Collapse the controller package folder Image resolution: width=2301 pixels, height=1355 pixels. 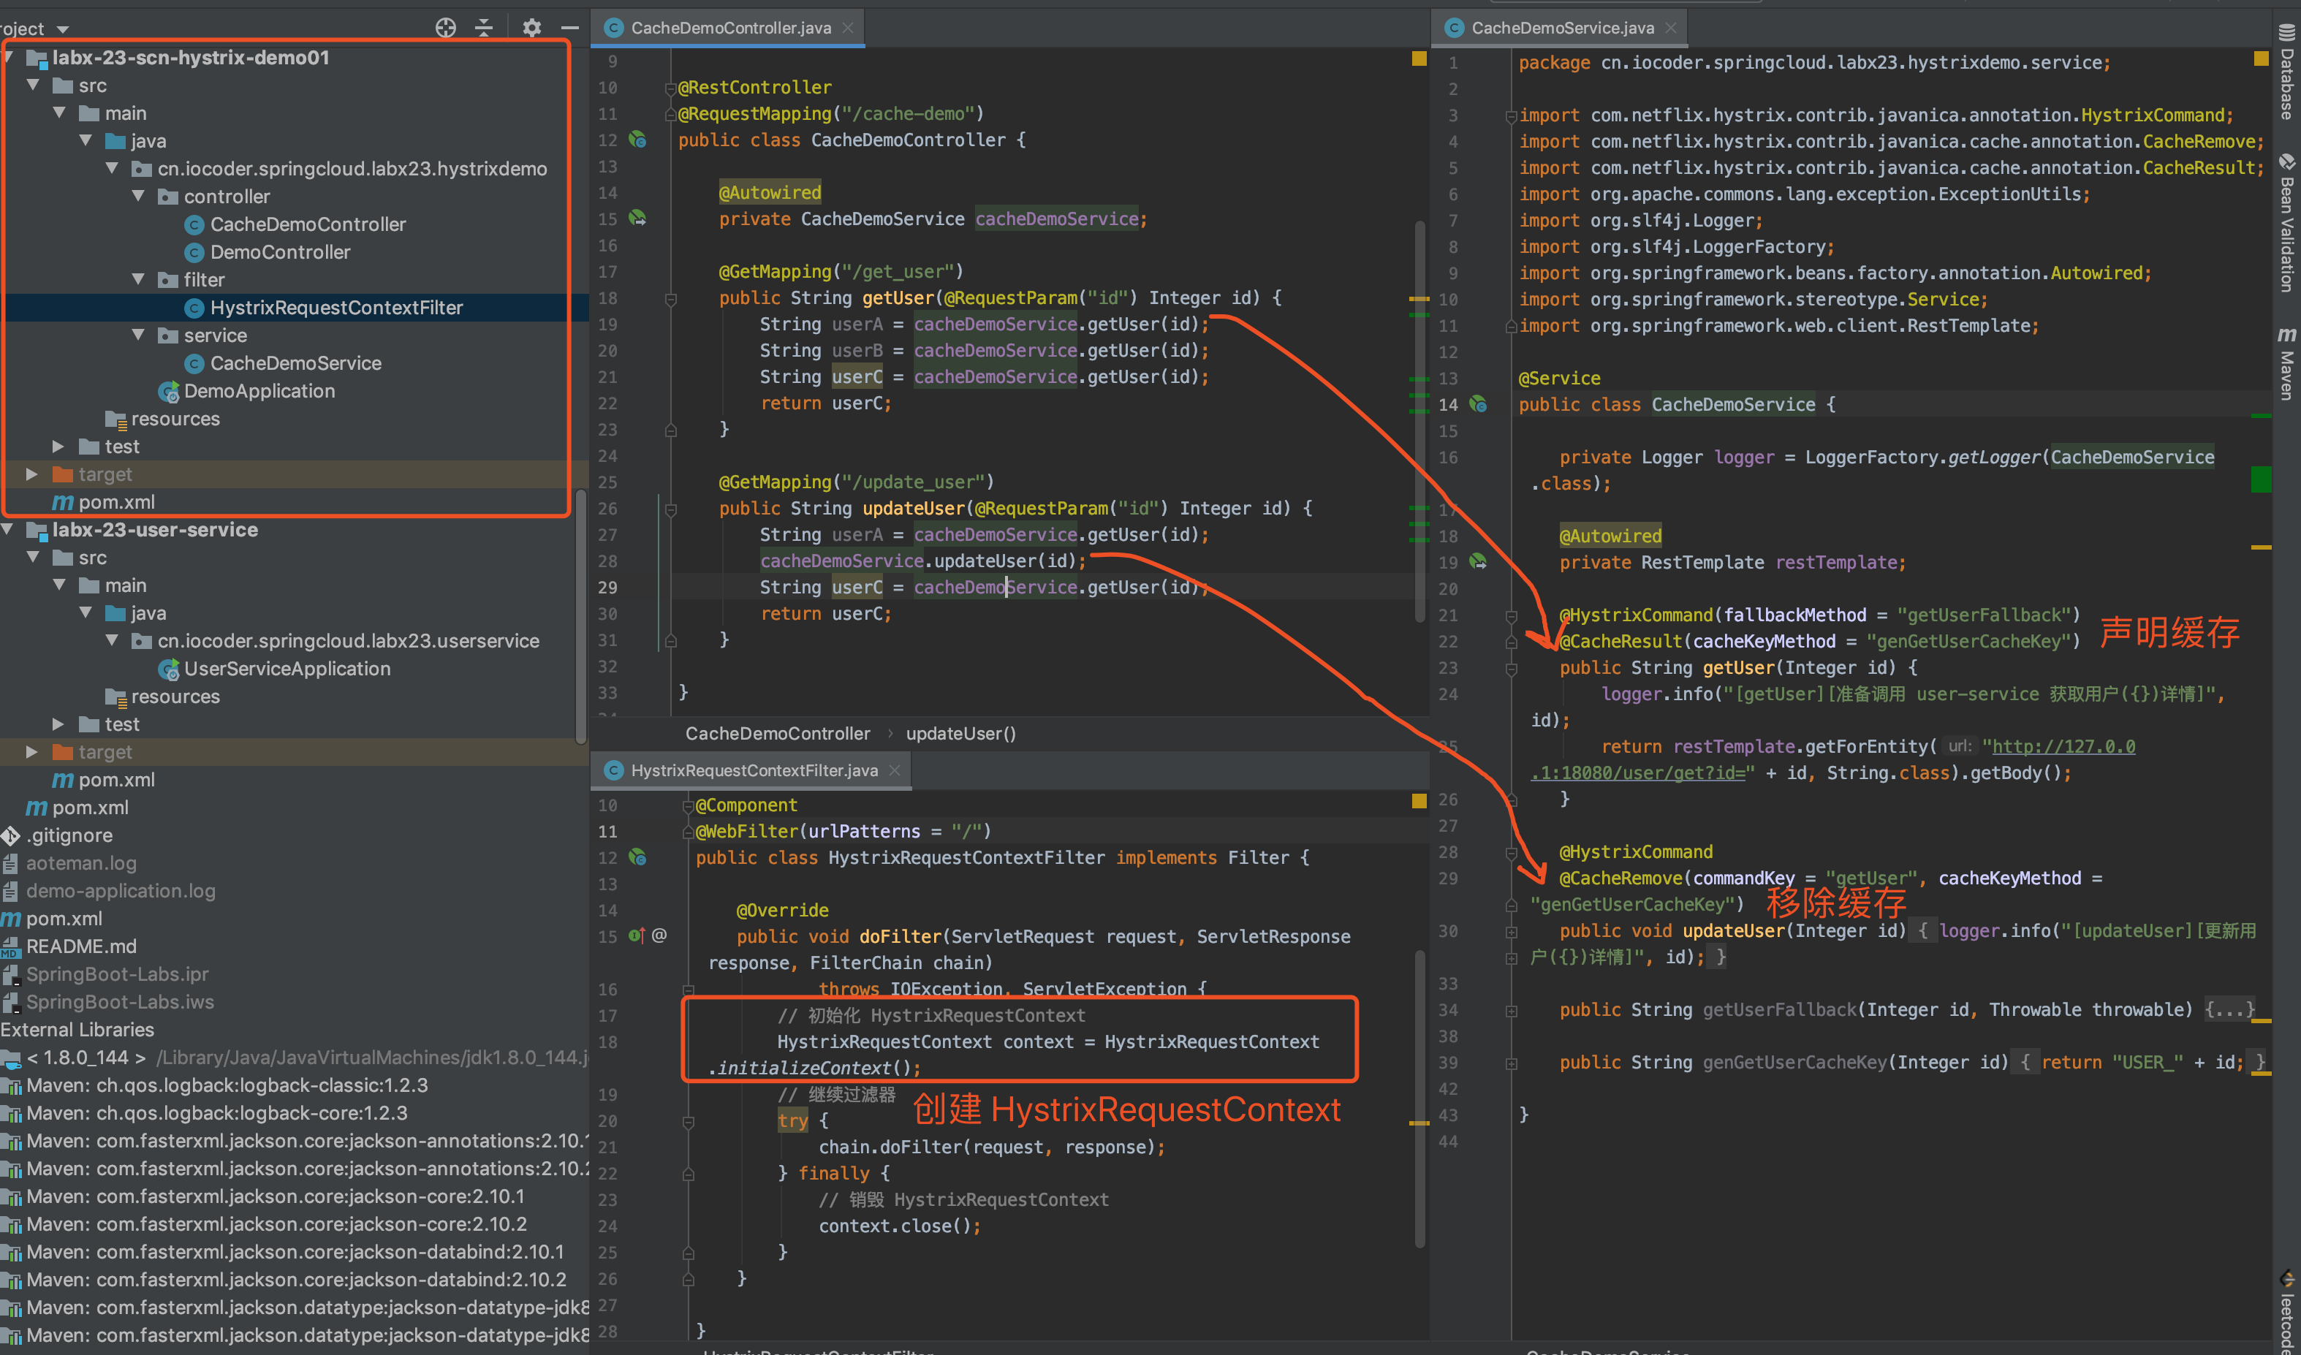pos(139,197)
